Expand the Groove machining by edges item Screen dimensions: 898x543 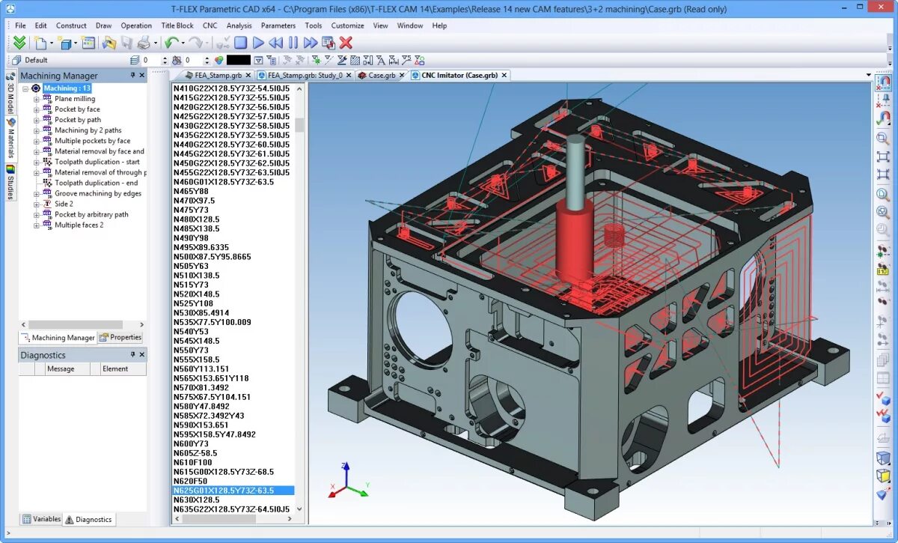point(36,193)
